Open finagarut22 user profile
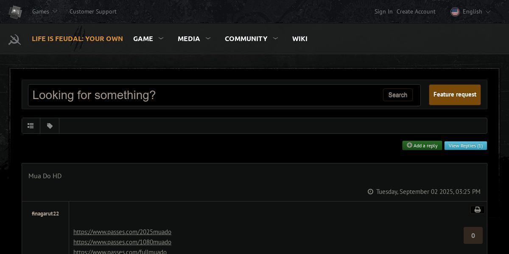This screenshot has height=254, width=509. [45, 213]
